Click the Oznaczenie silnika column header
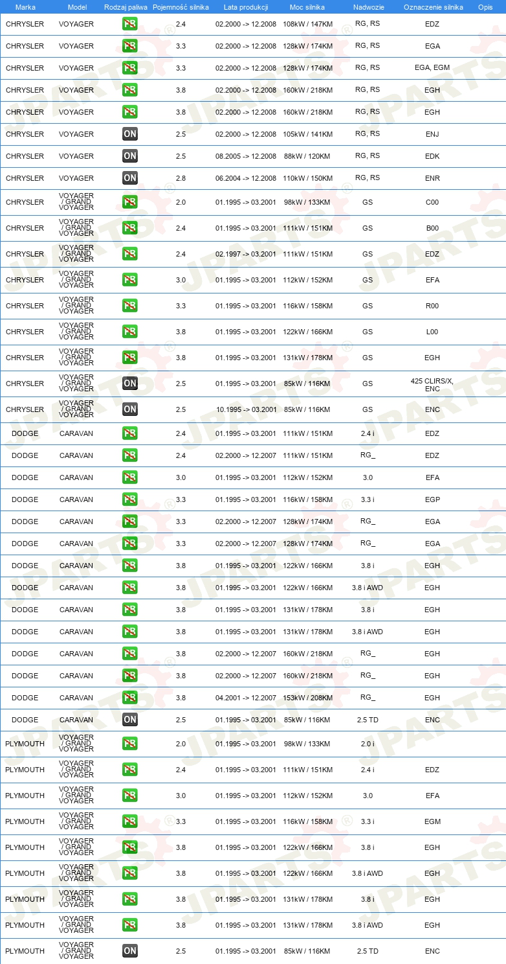 [x=433, y=7]
